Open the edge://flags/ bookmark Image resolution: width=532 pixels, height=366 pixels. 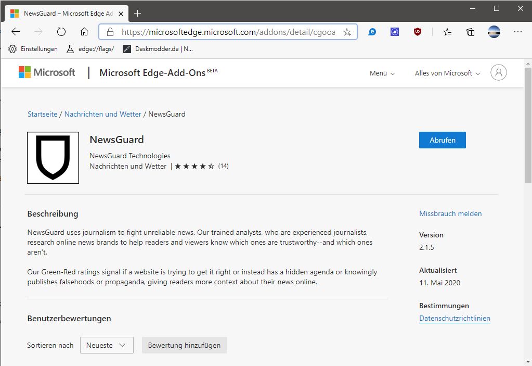tap(90, 49)
